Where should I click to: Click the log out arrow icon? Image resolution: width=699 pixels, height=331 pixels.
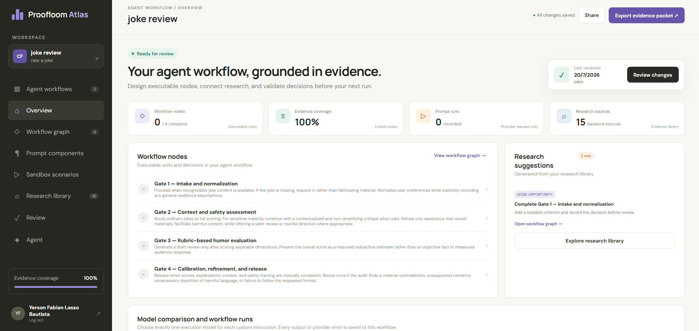tap(98, 314)
